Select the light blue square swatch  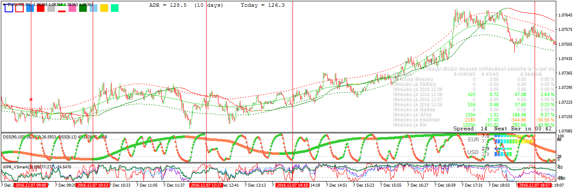[x=94, y=8]
